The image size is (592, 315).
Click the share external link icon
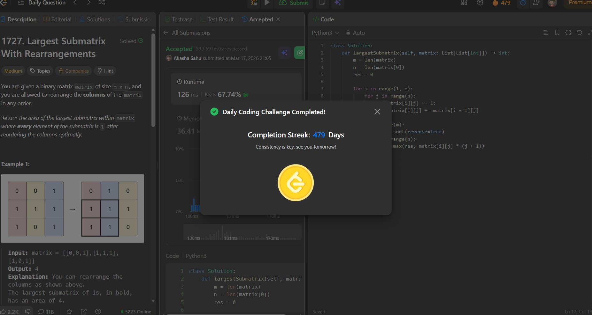click(x=84, y=311)
